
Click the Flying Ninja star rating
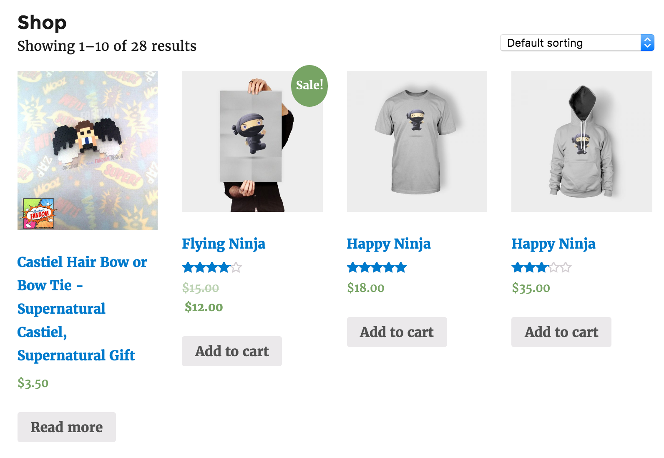[211, 267]
